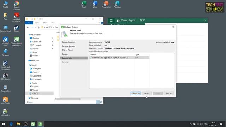Open Microsoft Edge desktop icon
This screenshot has height=127, width=226.
coord(6,42)
